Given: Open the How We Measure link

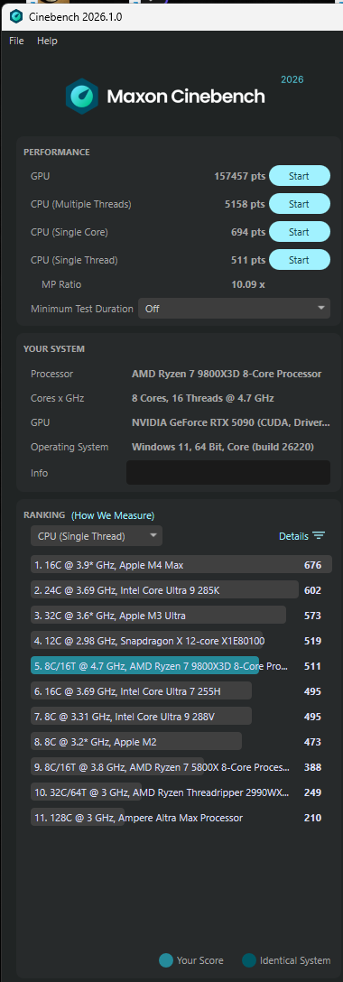Looking at the screenshot, I should [113, 515].
